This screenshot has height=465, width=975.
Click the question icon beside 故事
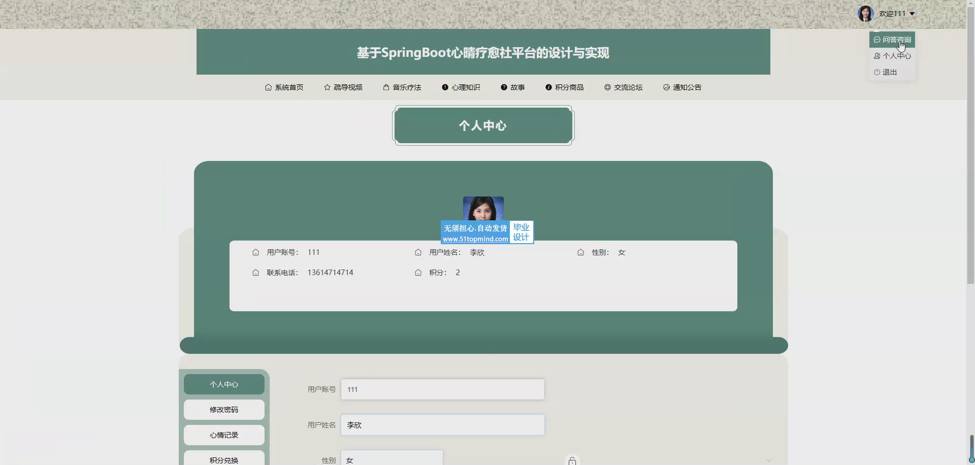coord(504,87)
